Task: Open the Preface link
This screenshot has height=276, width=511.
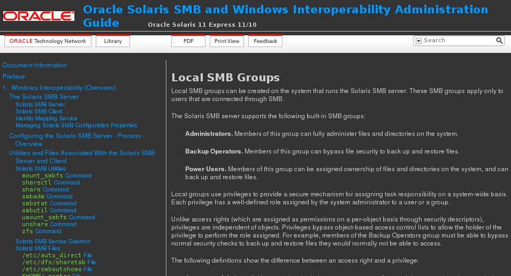Action: click(14, 76)
